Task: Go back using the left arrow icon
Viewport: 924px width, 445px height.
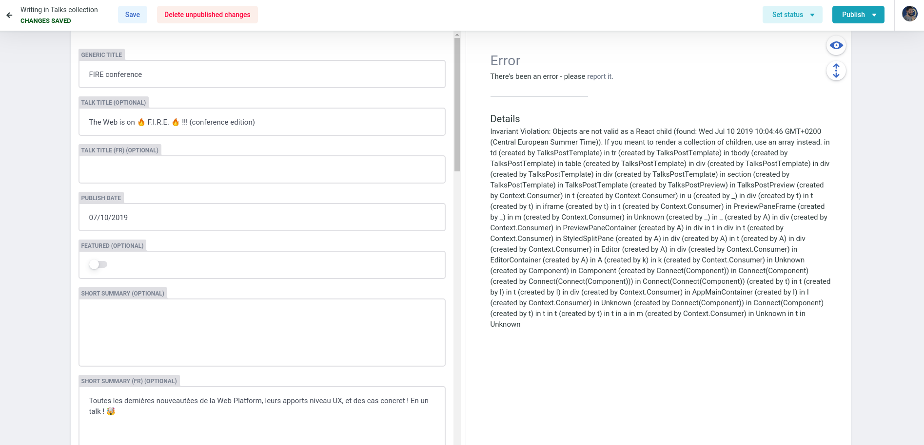Action: 9,15
